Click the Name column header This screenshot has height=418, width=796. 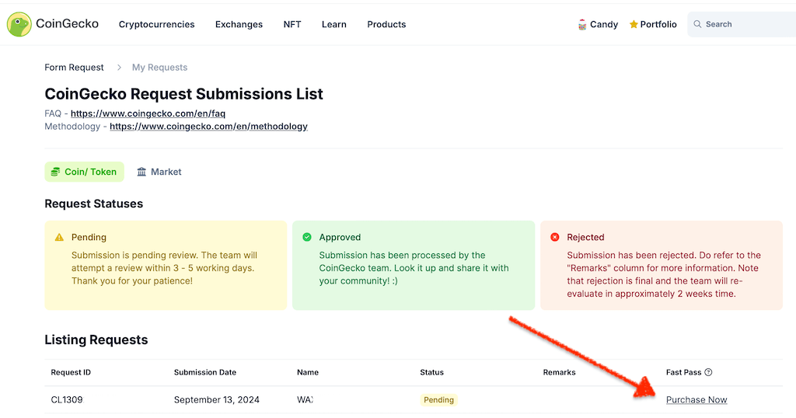pyautogui.click(x=308, y=372)
